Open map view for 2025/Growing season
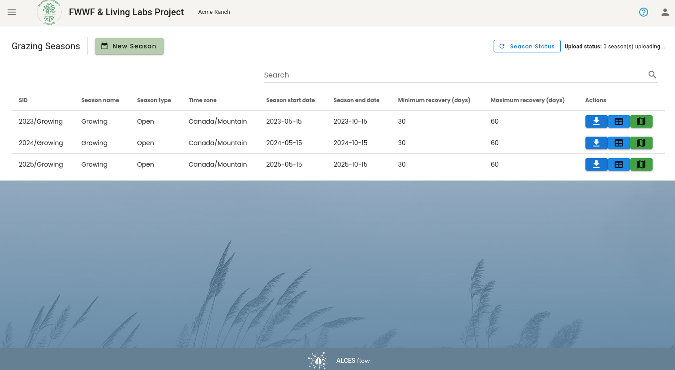Image resolution: width=675 pixels, height=370 pixels. [x=641, y=164]
